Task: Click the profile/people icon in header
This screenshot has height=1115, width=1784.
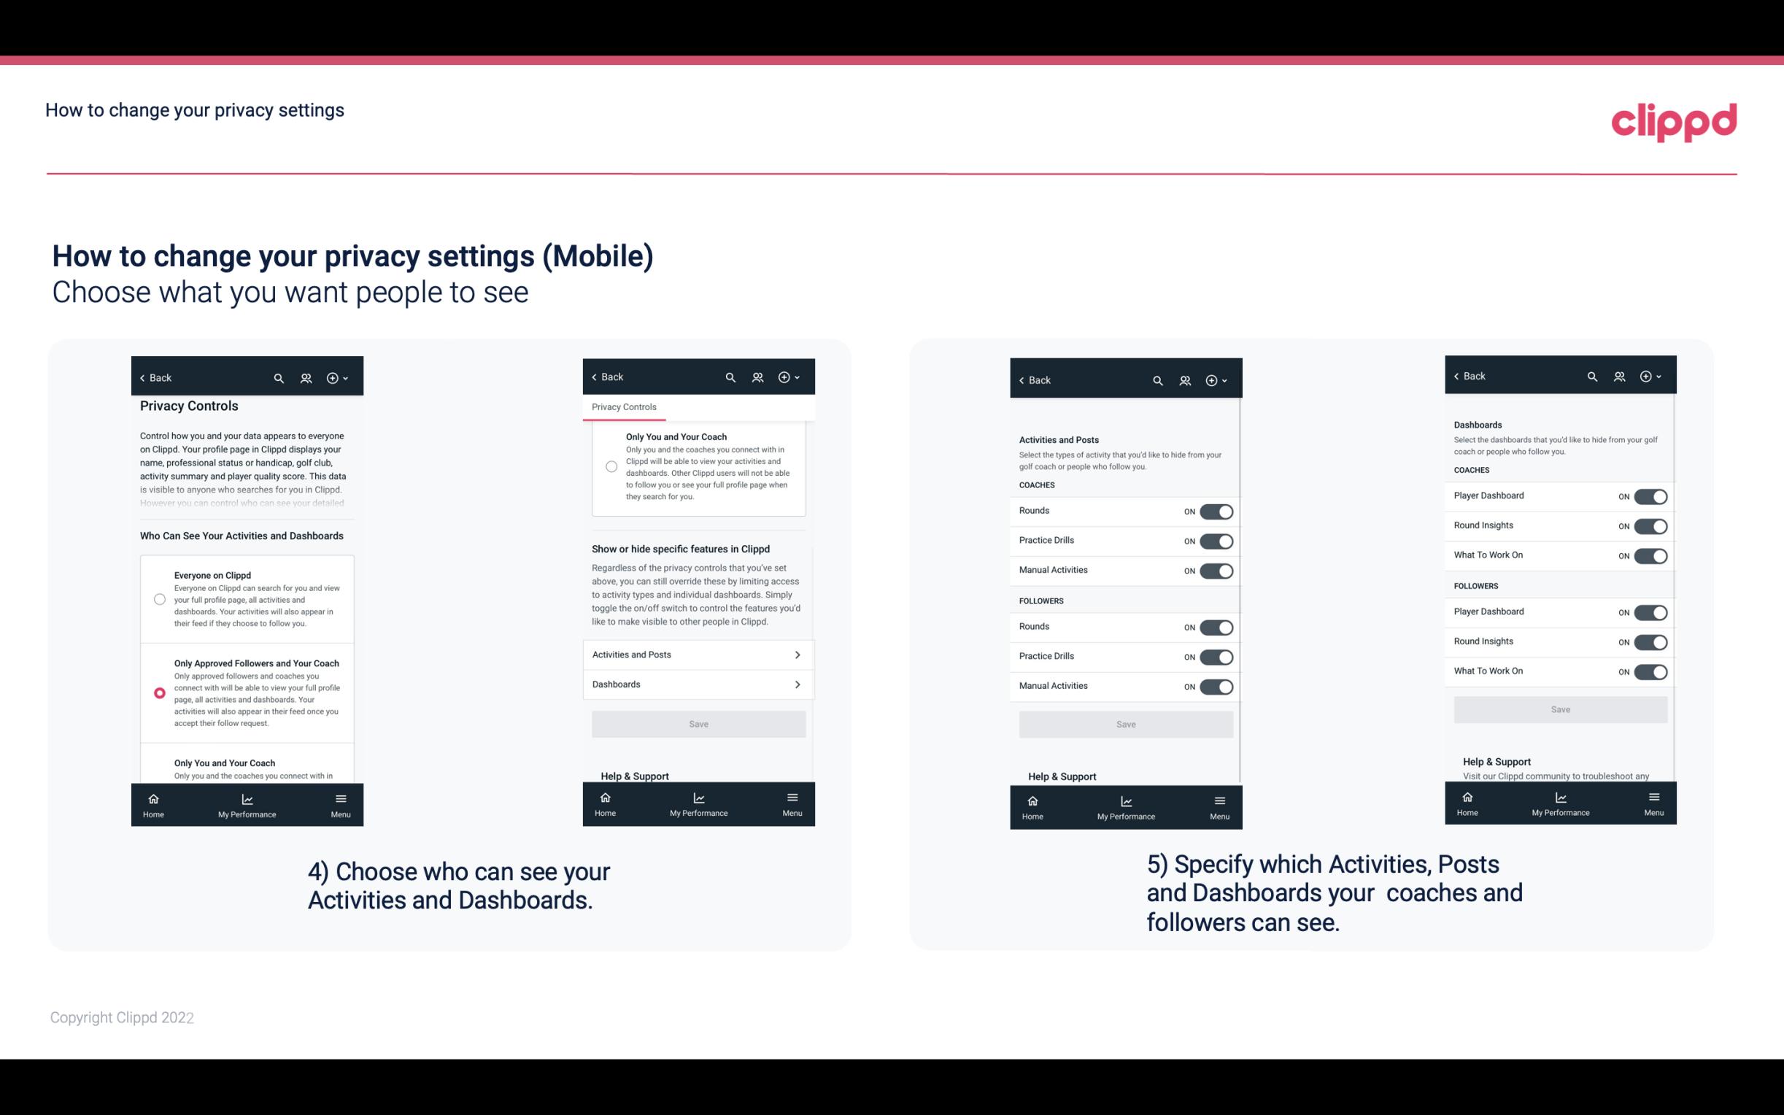Action: (306, 378)
